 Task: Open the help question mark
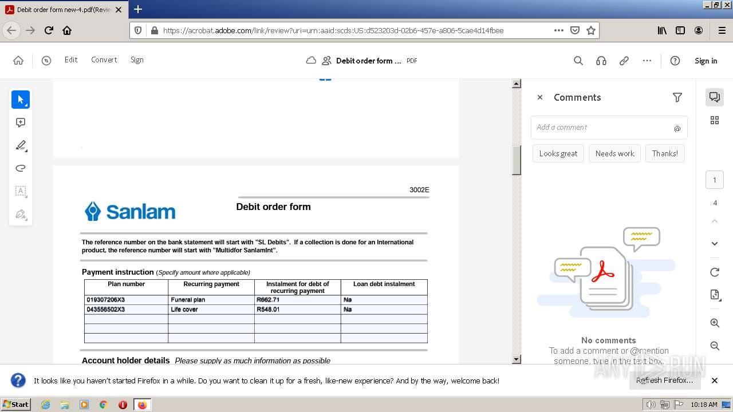675,61
